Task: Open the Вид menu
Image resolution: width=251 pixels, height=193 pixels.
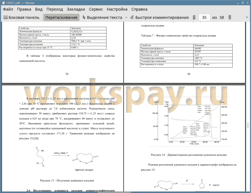Action: [x=39, y=9]
